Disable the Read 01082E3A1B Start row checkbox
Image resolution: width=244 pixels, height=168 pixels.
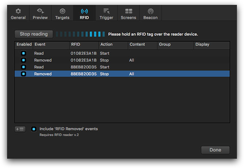[23, 53]
